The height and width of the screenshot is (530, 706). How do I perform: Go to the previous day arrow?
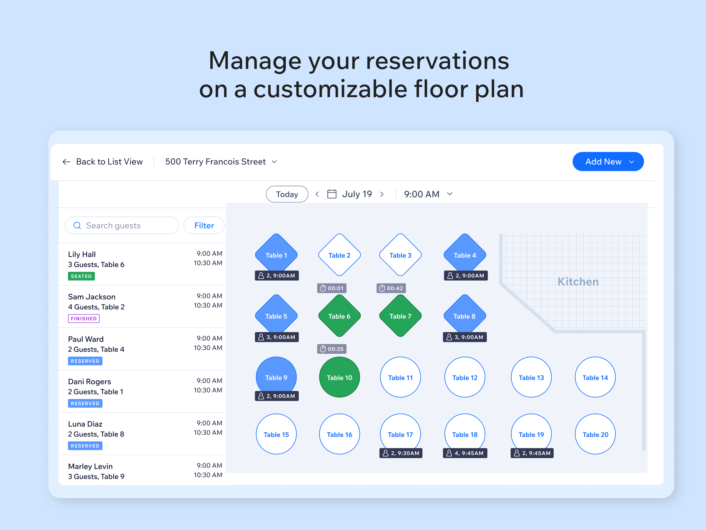317,194
